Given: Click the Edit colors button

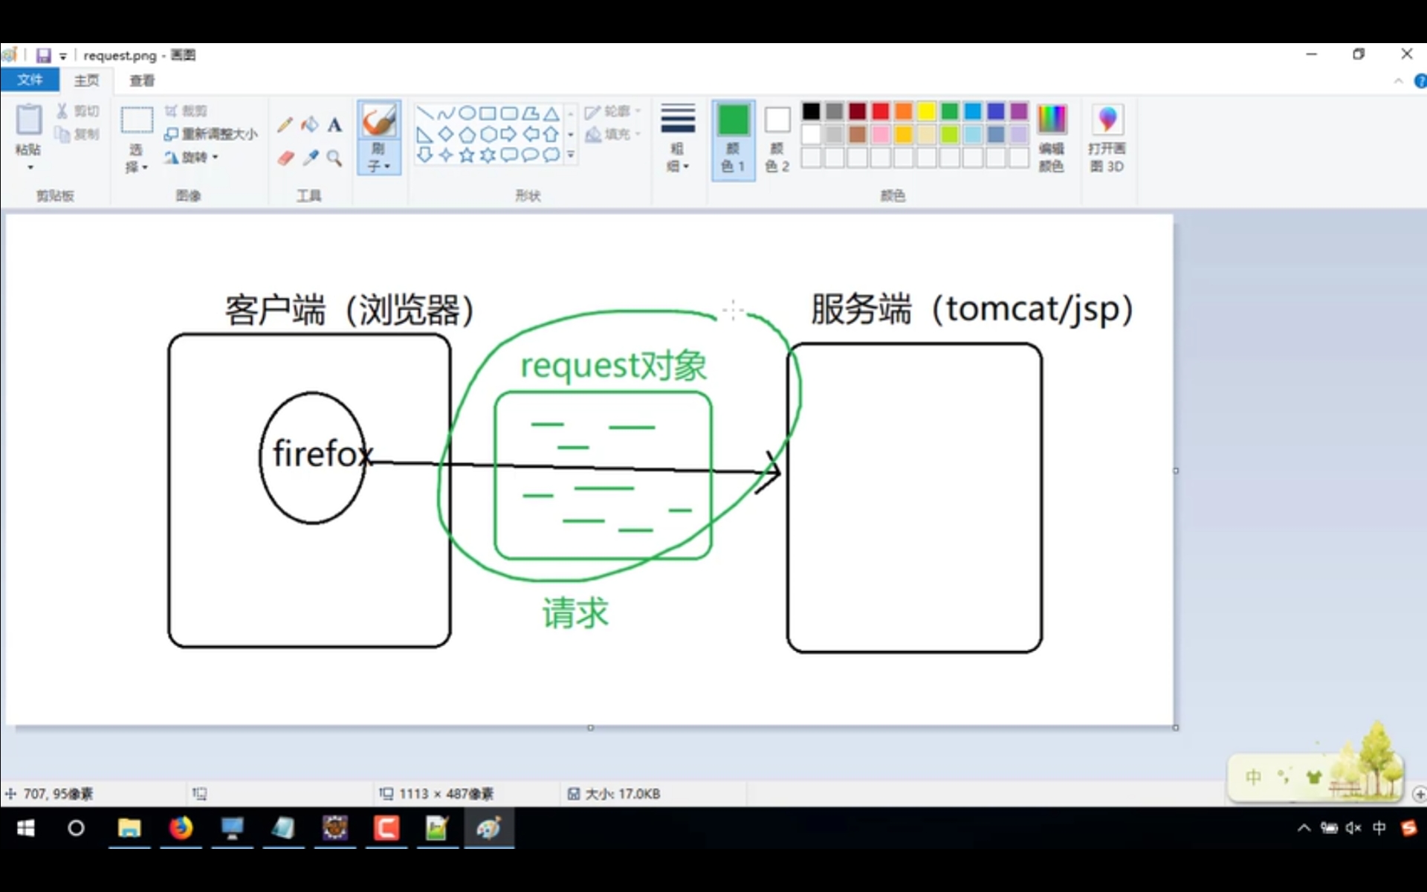Looking at the screenshot, I should point(1051,139).
